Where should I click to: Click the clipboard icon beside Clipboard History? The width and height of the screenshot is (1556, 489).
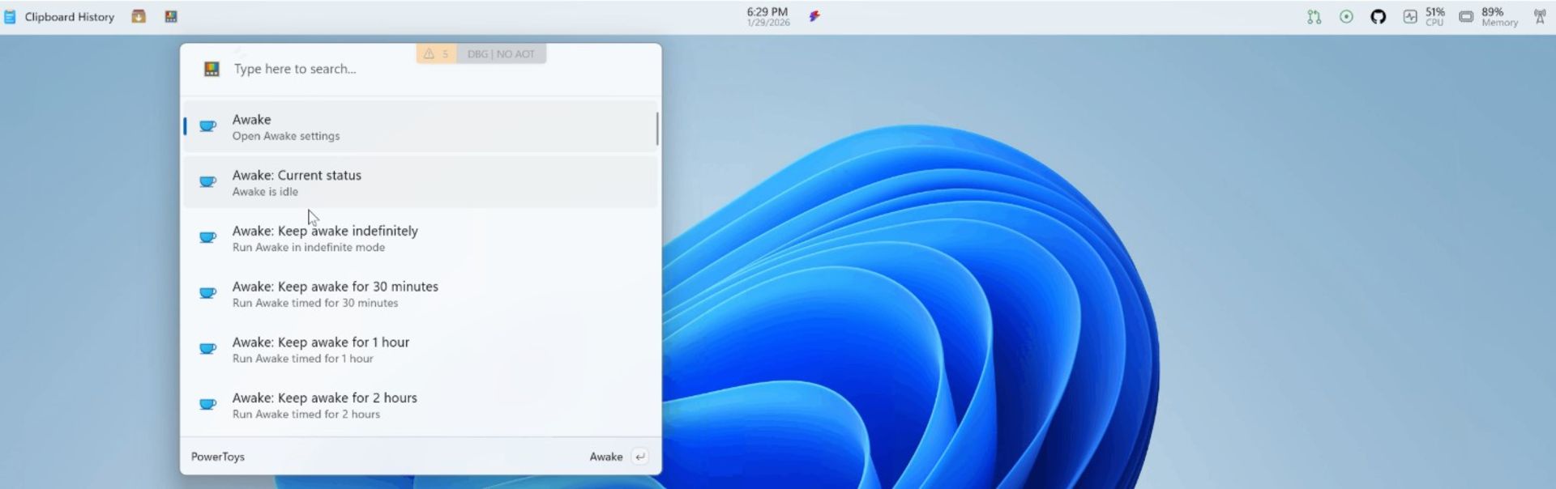pyautogui.click(x=10, y=16)
